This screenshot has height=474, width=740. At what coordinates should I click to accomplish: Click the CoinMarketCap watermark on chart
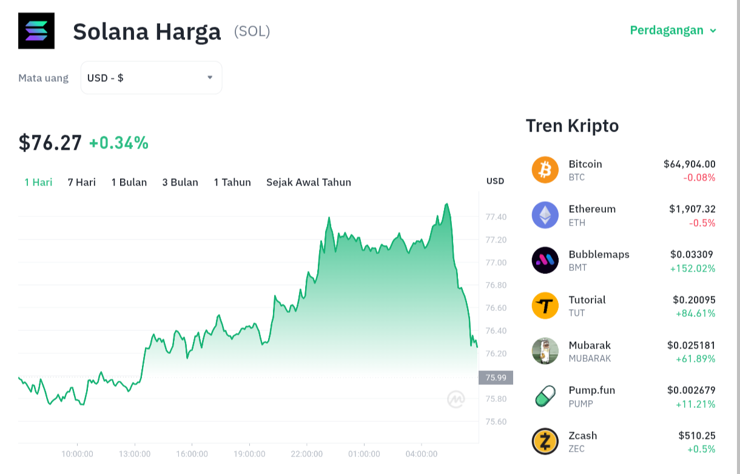click(x=456, y=399)
